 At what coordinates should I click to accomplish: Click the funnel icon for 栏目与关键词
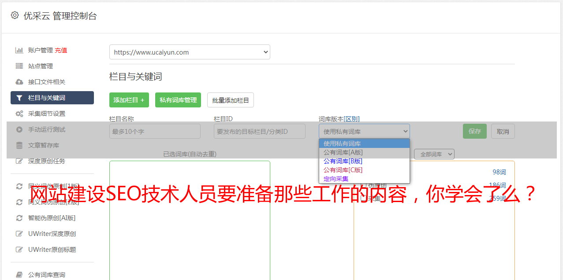(19, 98)
